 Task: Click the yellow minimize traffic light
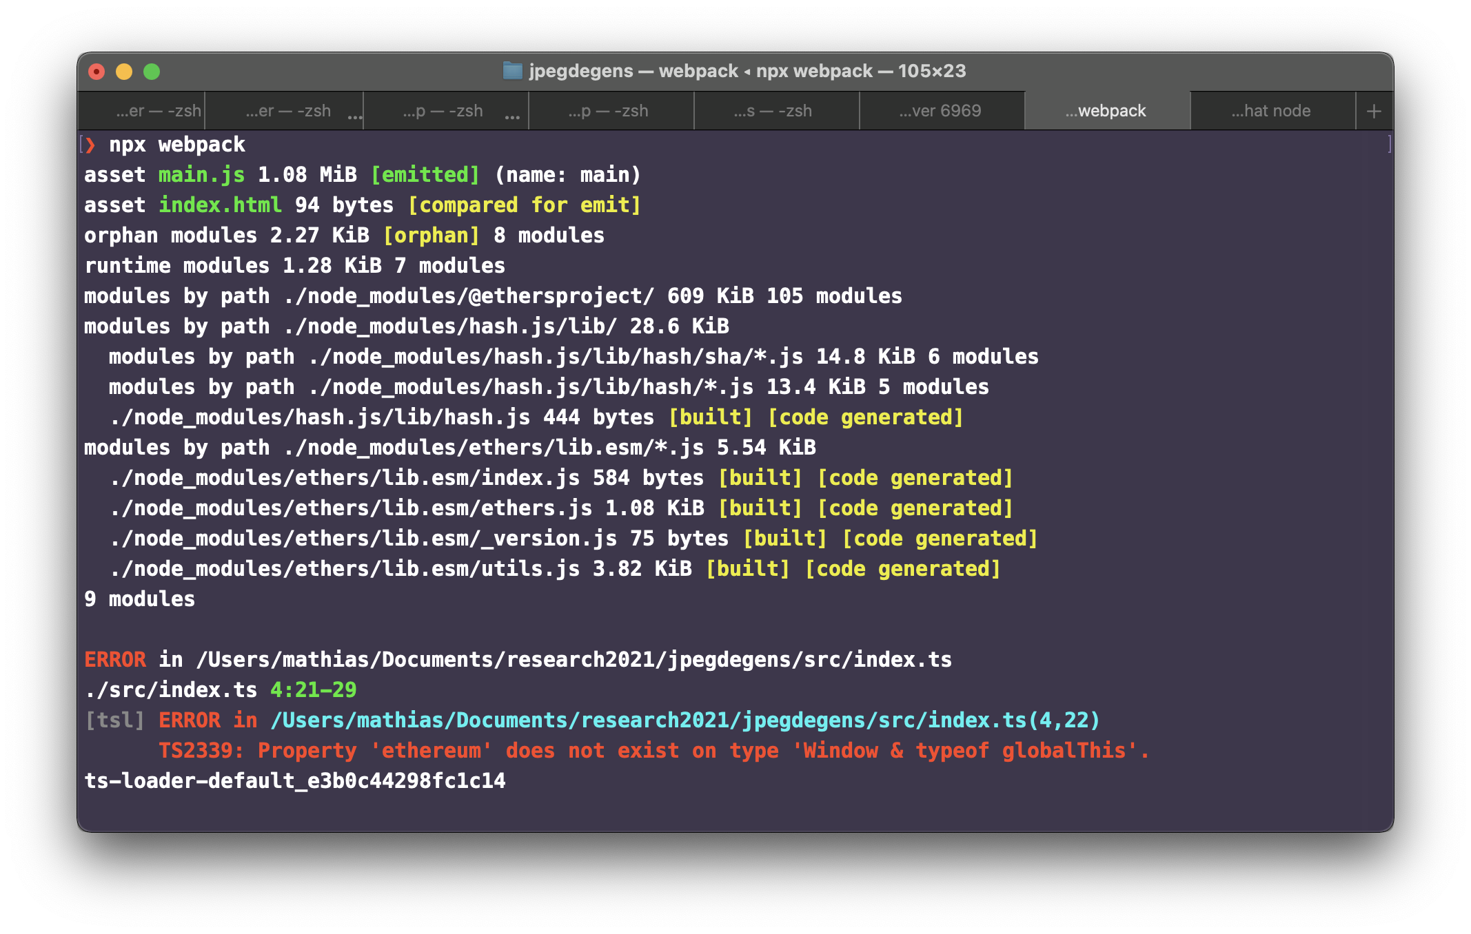click(124, 71)
